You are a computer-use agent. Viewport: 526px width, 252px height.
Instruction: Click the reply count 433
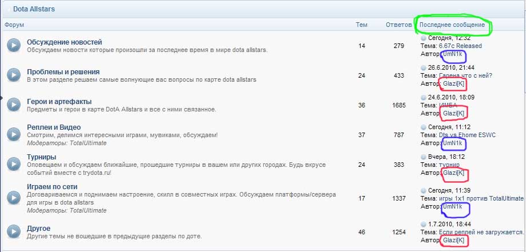click(399, 75)
